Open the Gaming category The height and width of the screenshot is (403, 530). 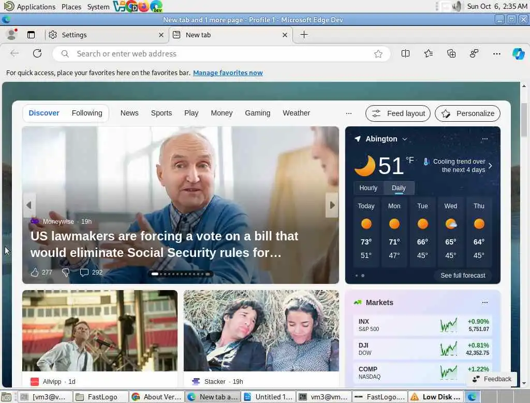[258, 113]
